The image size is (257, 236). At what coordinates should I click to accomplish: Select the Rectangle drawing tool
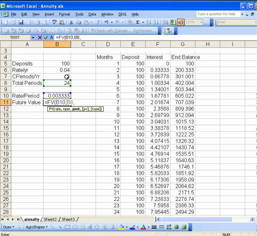(x=67, y=227)
